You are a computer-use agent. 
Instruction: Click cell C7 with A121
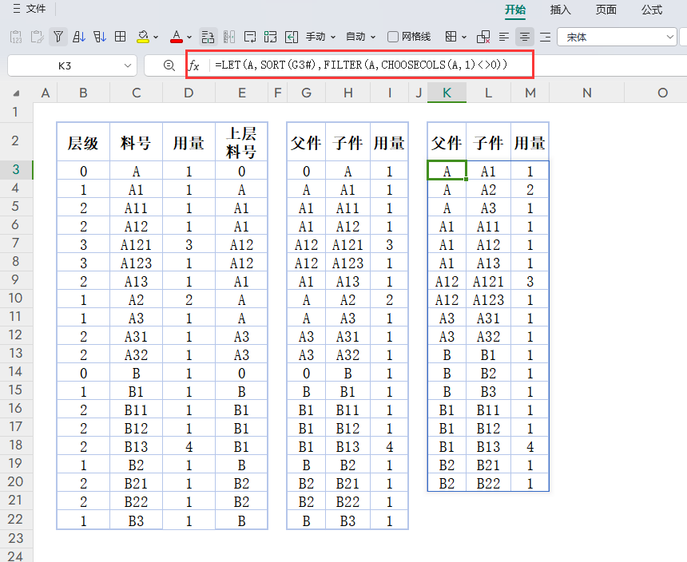tap(137, 244)
